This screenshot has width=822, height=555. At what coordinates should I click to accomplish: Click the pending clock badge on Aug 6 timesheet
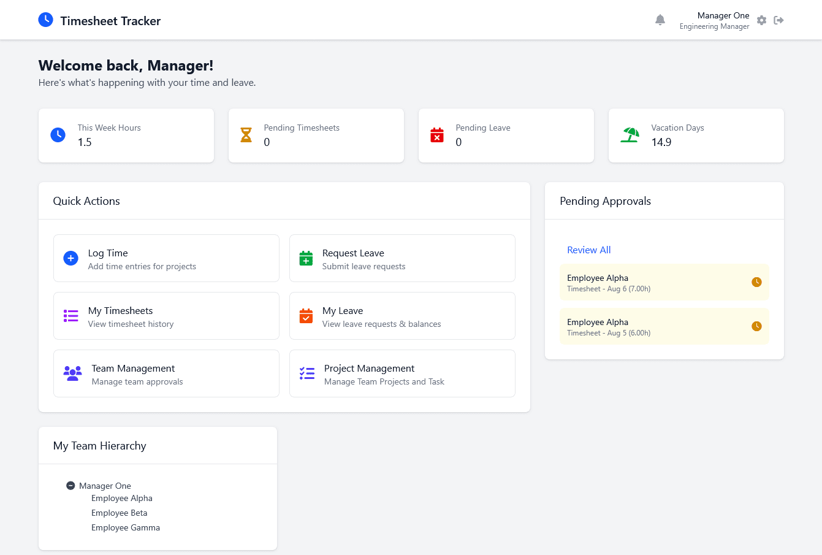756,282
